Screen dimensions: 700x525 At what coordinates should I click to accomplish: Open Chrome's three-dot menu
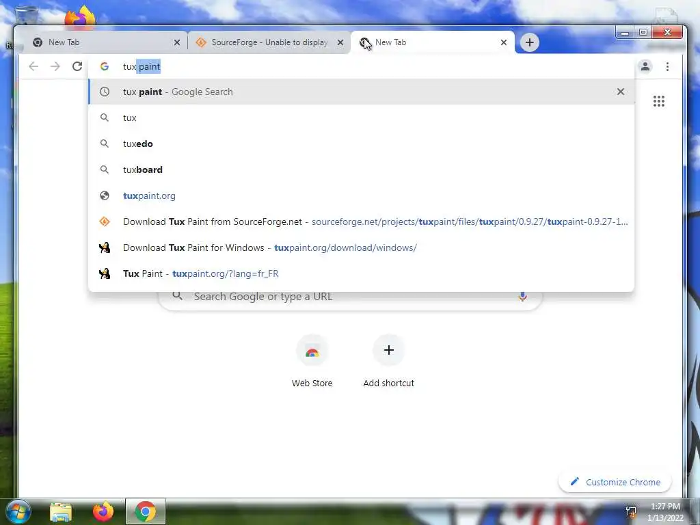point(667,66)
